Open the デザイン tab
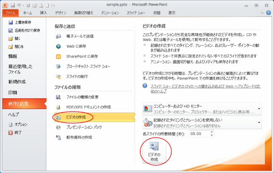This screenshot has width=274, height=173. (61, 13)
